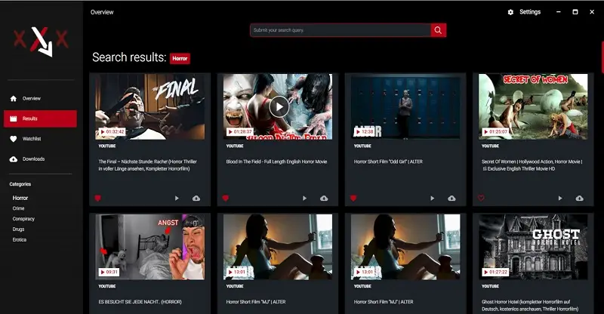
Task: Toggle watchlist heart on The Final card
Action: pyautogui.click(x=98, y=198)
